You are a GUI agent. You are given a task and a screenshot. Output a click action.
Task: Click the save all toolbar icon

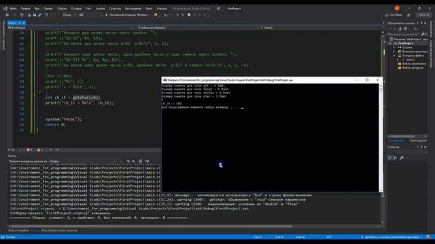tap(39, 15)
